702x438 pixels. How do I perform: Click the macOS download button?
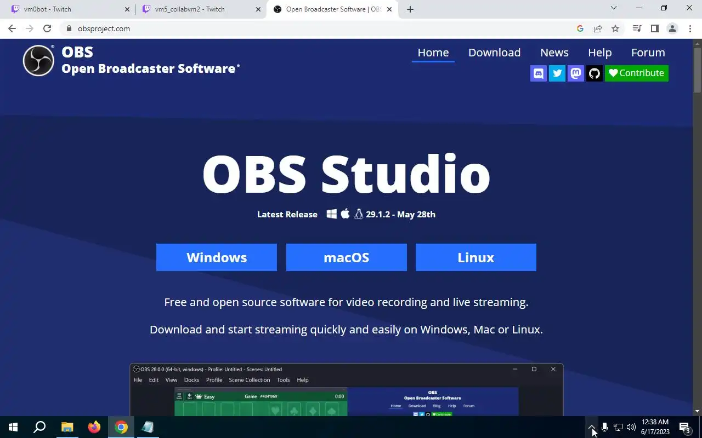point(347,257)
